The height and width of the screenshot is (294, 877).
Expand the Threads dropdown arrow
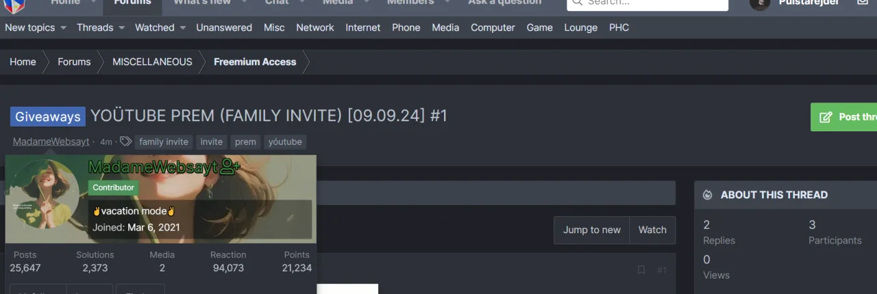point(121,28)
